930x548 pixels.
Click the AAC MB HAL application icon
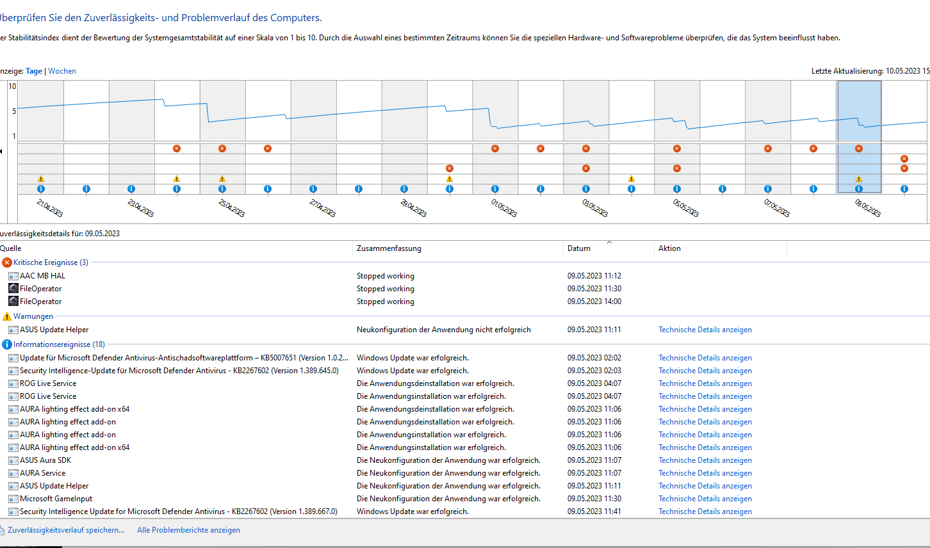(13, 276)
